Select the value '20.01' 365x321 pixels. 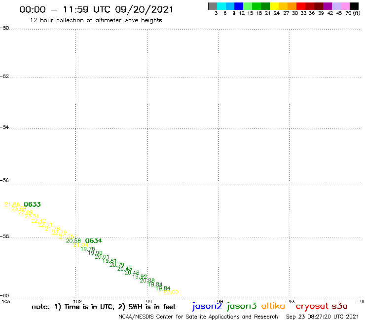[102, 257]
